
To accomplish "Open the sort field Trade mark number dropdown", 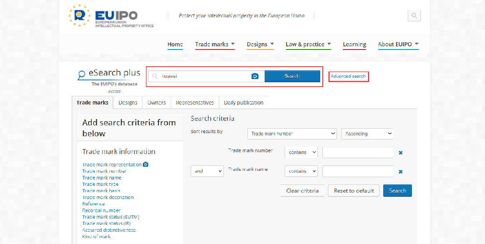I will [x=292, y=134].
